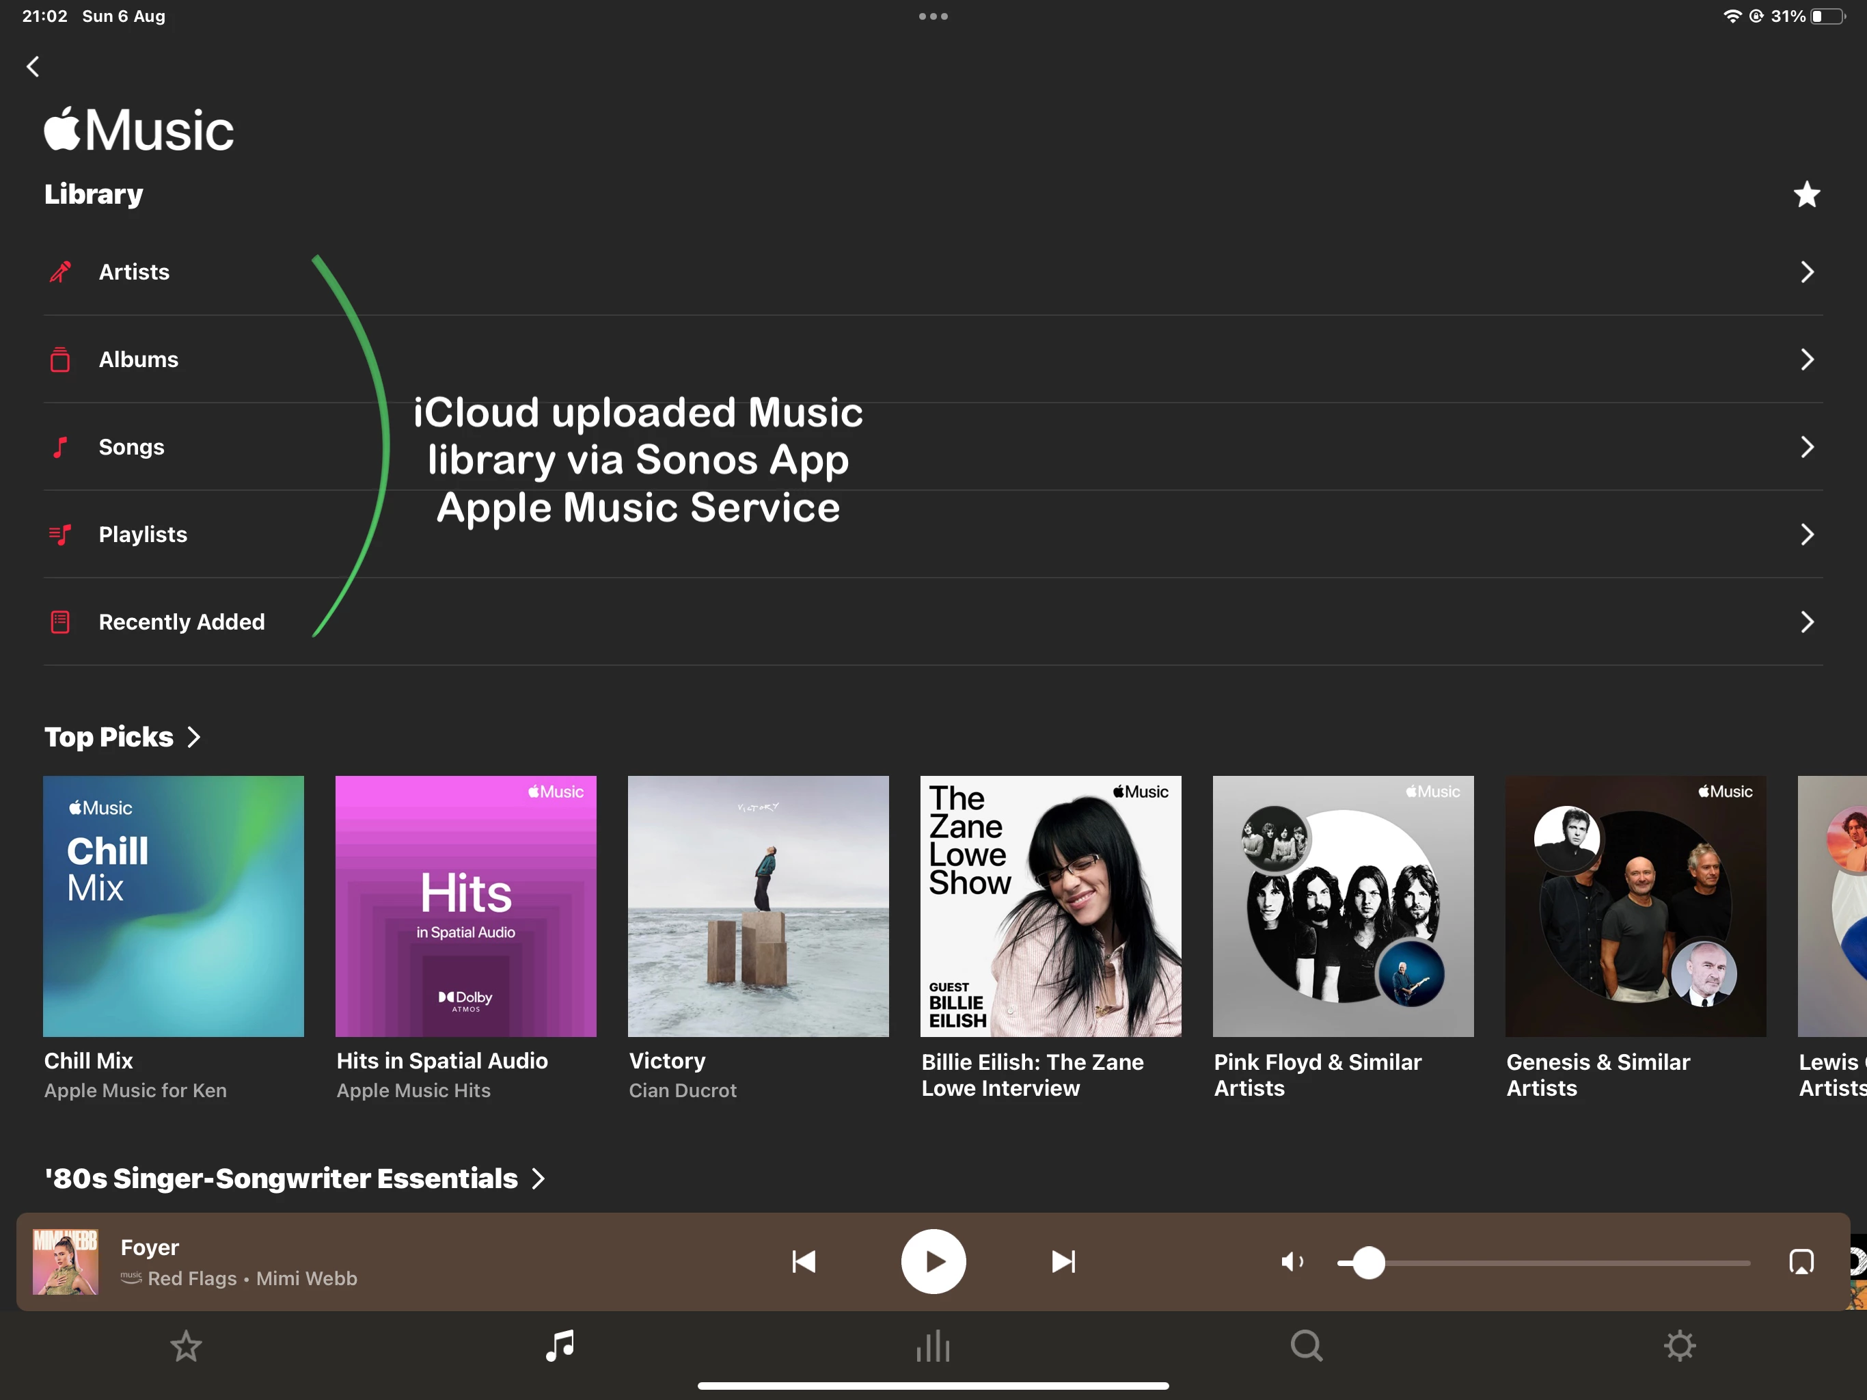The height and width of the screenshot is (1400, 1867).
Task: Select the music note Browse tab
Action: click(x=560, y=1346)
